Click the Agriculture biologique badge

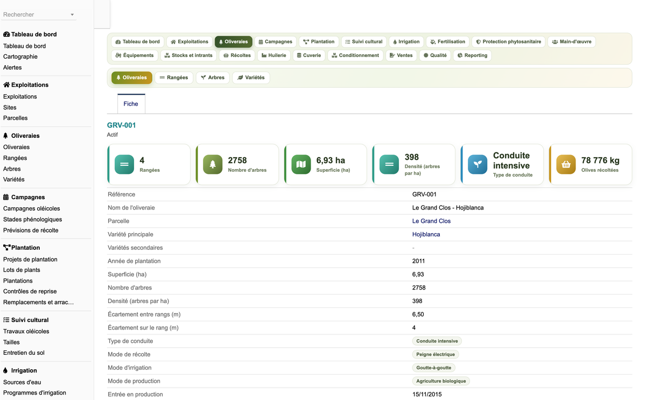tap(441, 381)
